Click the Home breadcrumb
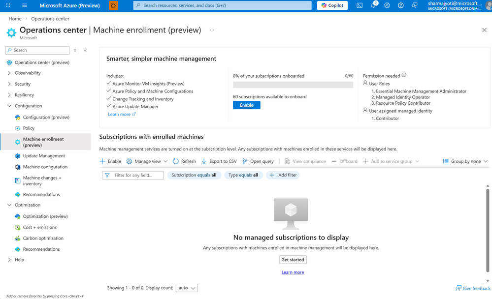492x299 pixels. coord(15,19)
